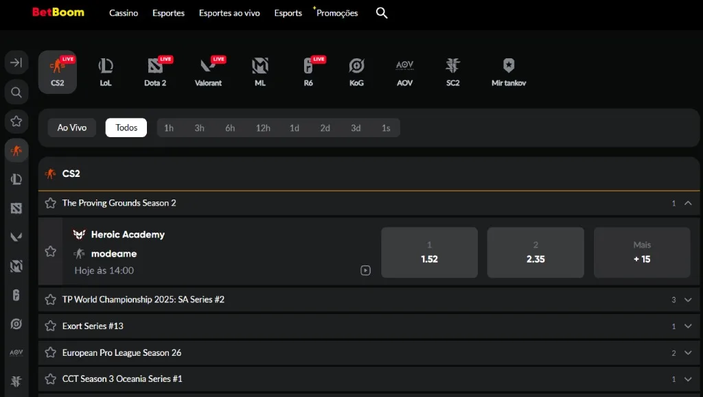The height and width of the screenshot is (397, 703).
Task: Go to the Esportes section
Action: coord(169,13)
